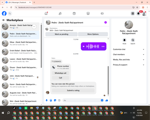
Task: Open Erwin Rafael conversation
Action: pos(20,52)
